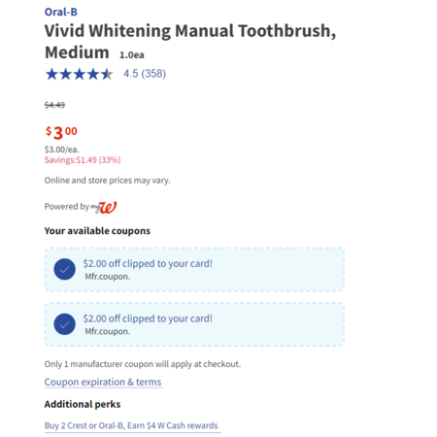Click the Oral-B brand link
The image size is (437, 437).
click(x=61, y=12)
